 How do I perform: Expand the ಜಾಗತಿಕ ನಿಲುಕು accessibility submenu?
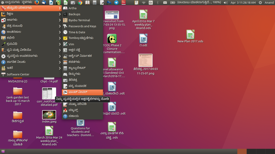tap(31, 62)
